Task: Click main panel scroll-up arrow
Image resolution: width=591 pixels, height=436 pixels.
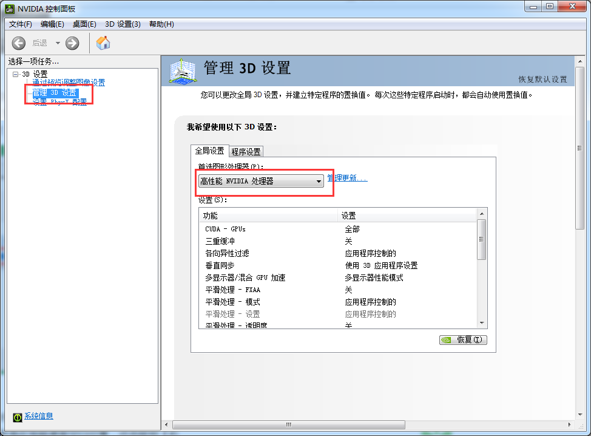Action: [579, 61]
